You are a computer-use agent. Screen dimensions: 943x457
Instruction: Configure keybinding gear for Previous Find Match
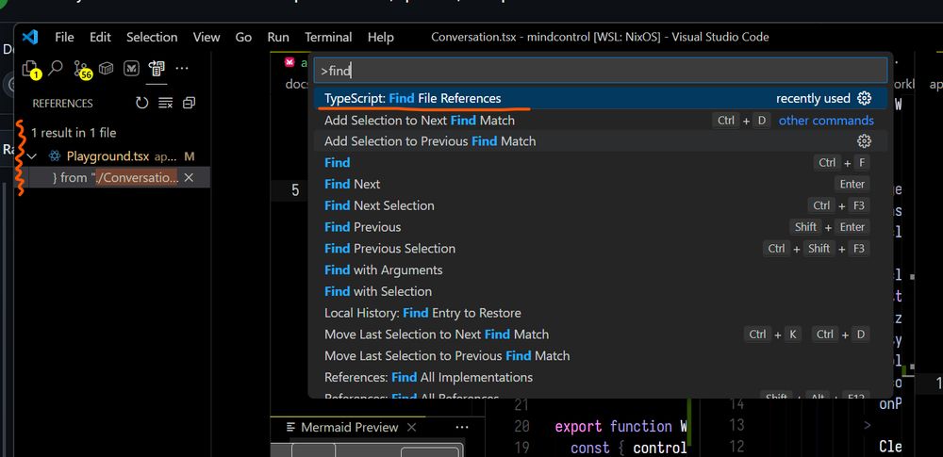pyautogui.click(x=864, y=141)
